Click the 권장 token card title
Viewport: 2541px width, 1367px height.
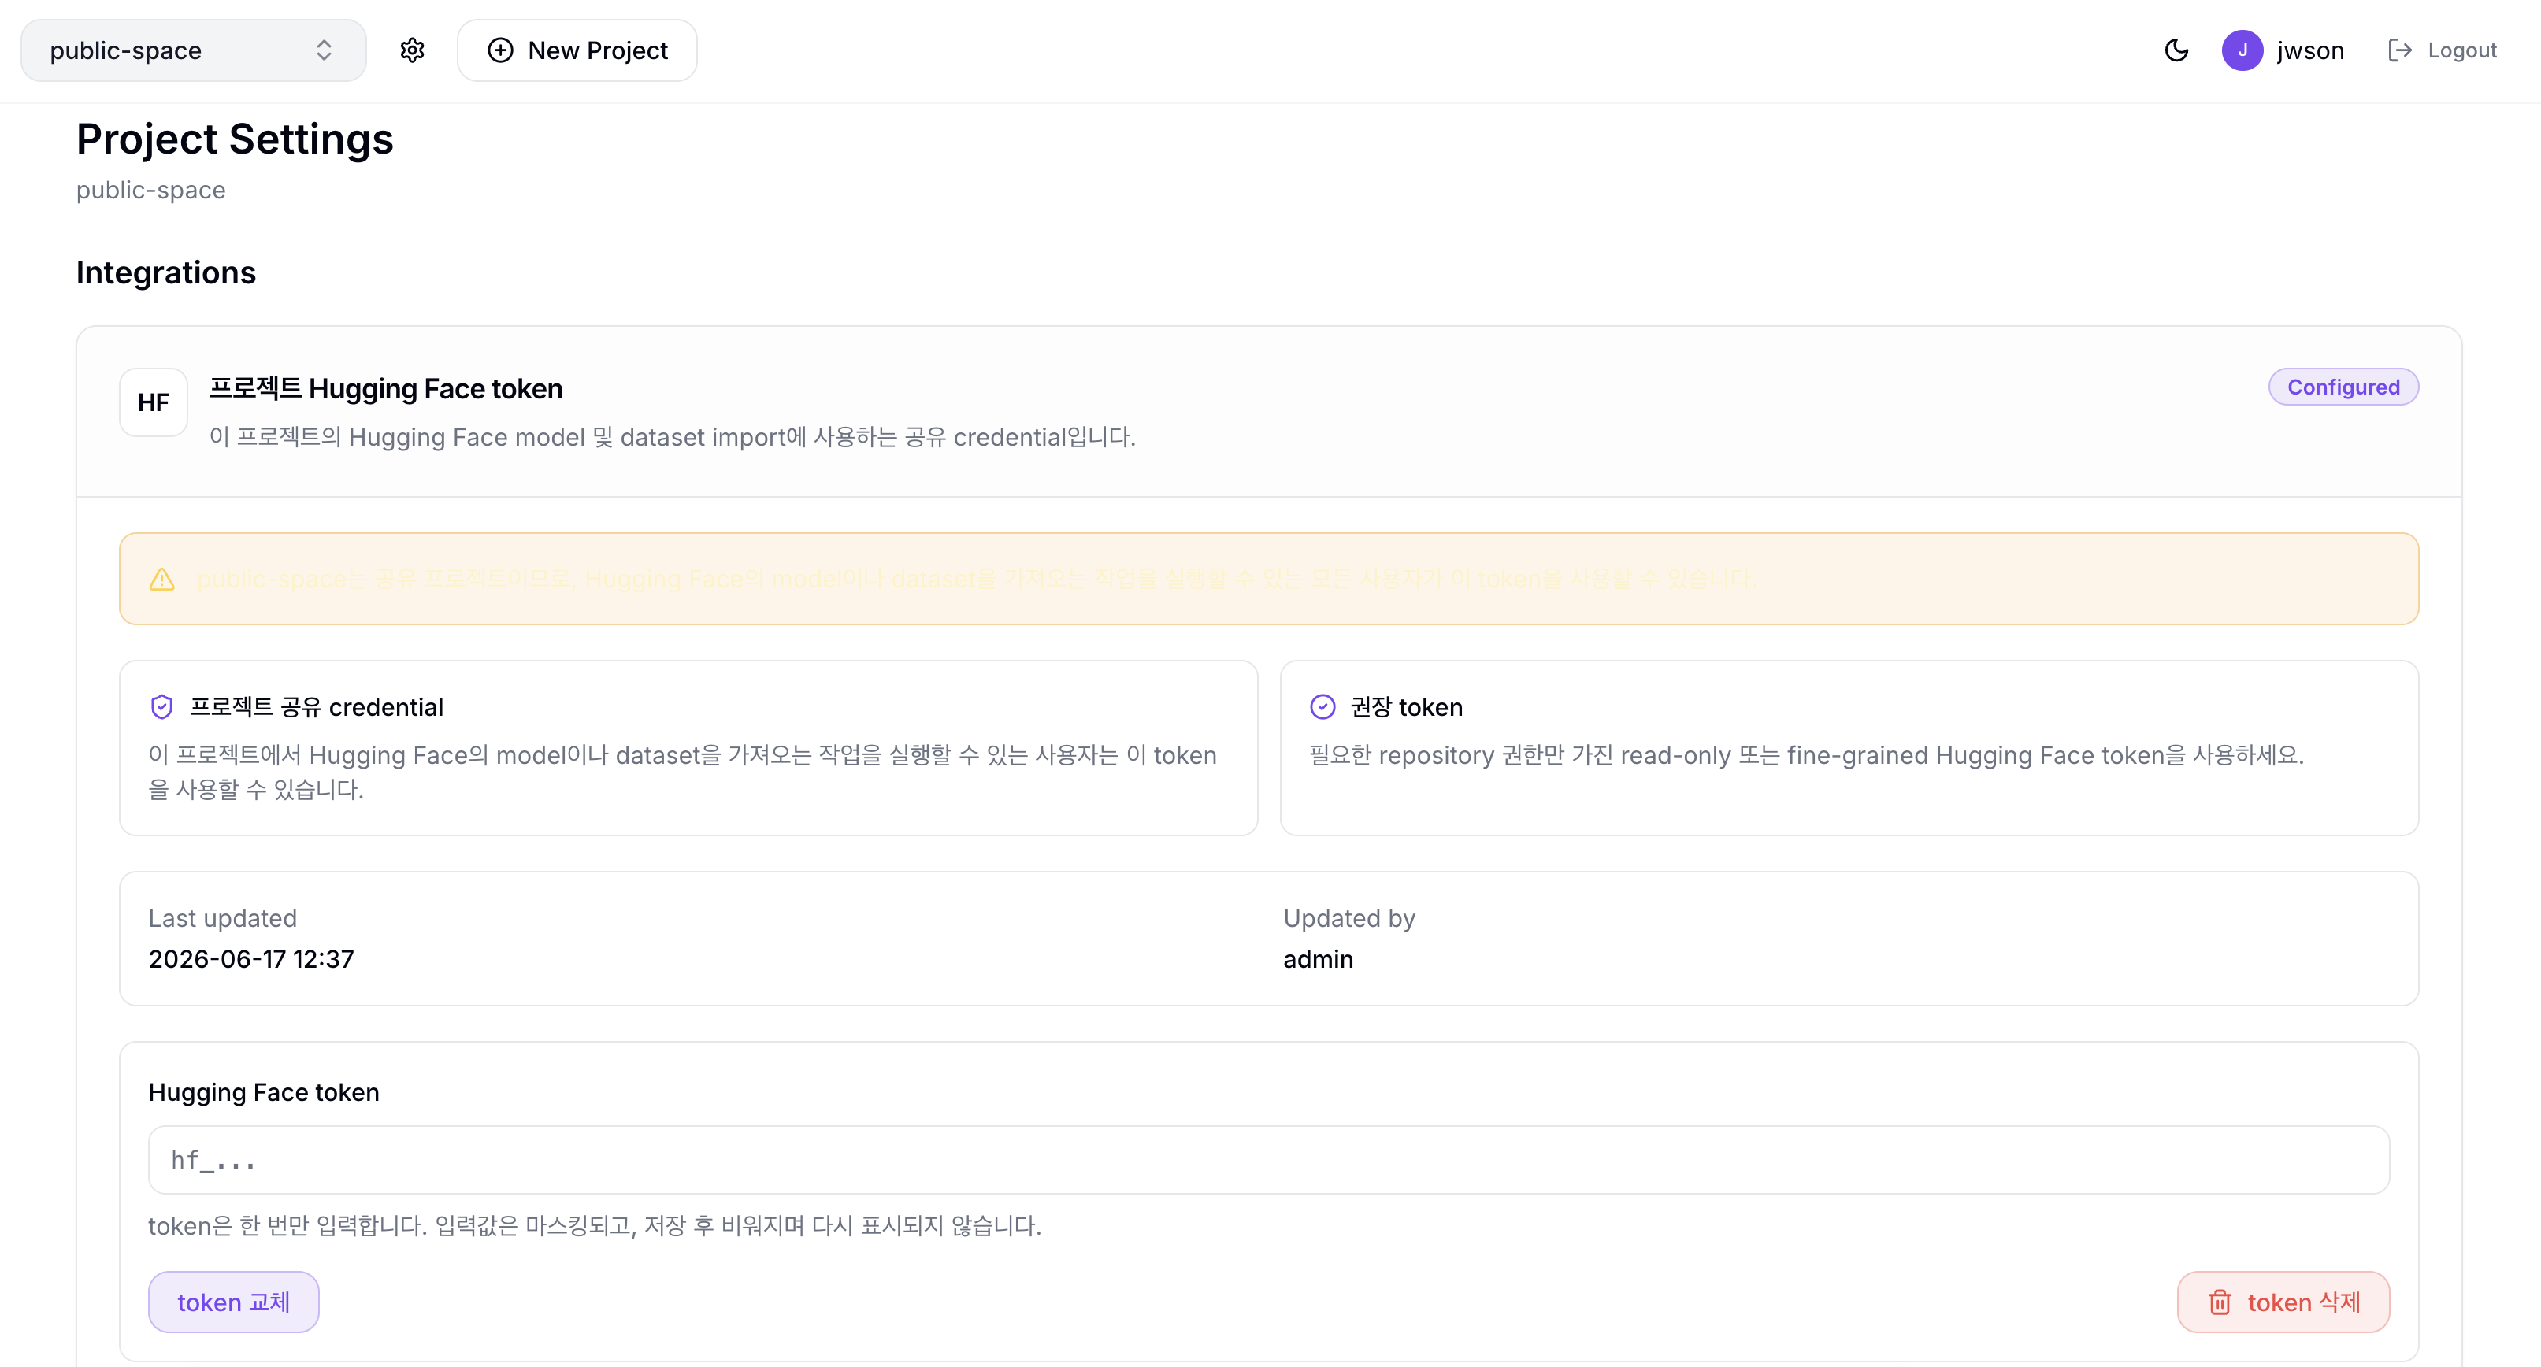tap(1407, 707)
